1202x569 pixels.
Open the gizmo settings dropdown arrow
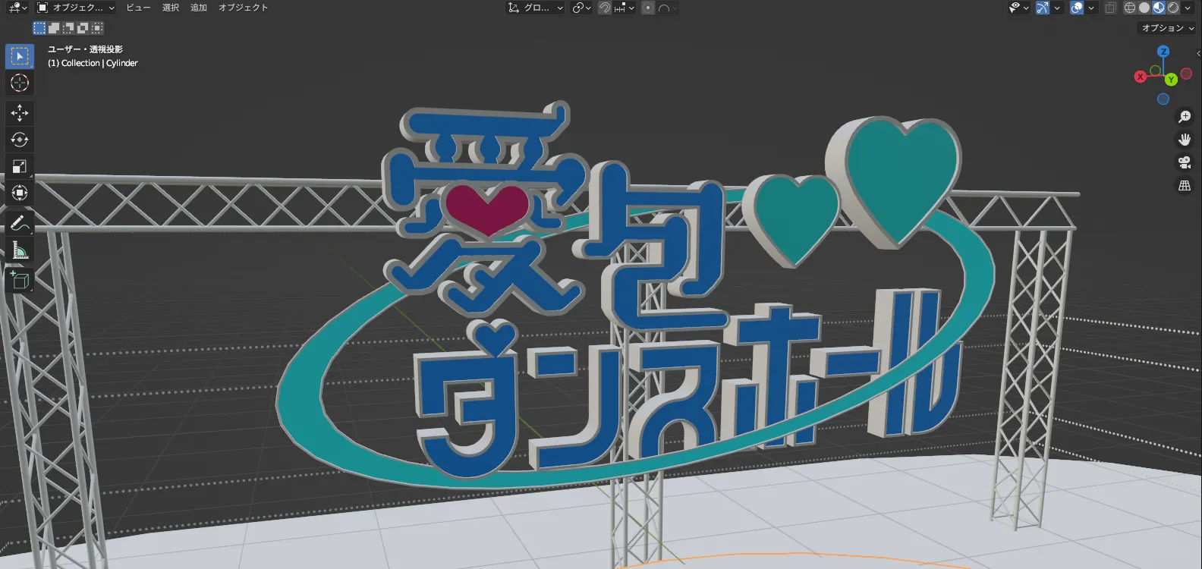click(1057, 8)
